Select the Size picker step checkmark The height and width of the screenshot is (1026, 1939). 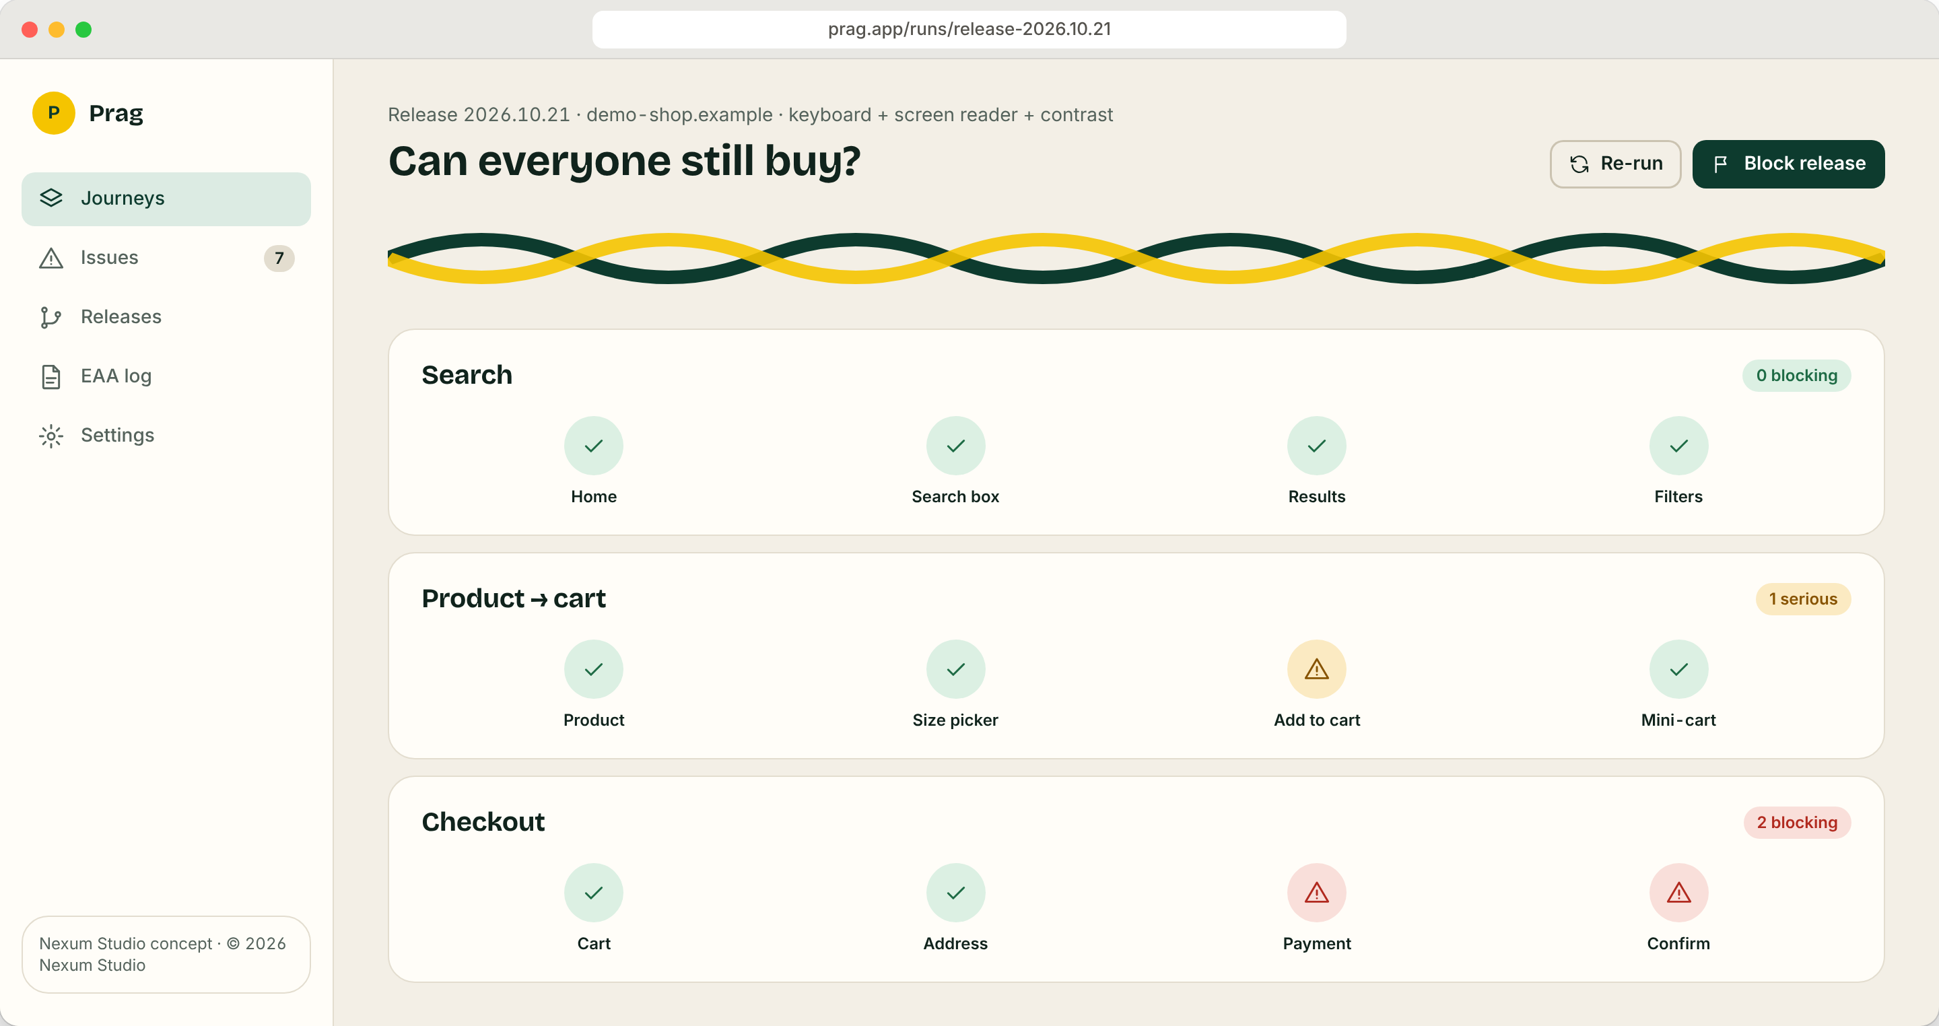[x=955, y=669]
